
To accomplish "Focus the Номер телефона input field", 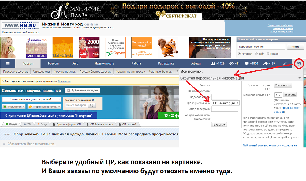I will click(225, 109).
